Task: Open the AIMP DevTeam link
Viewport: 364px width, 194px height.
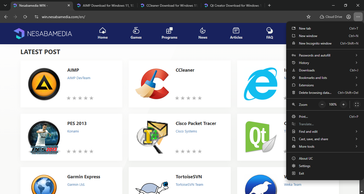Action: (x=79, y=78)
